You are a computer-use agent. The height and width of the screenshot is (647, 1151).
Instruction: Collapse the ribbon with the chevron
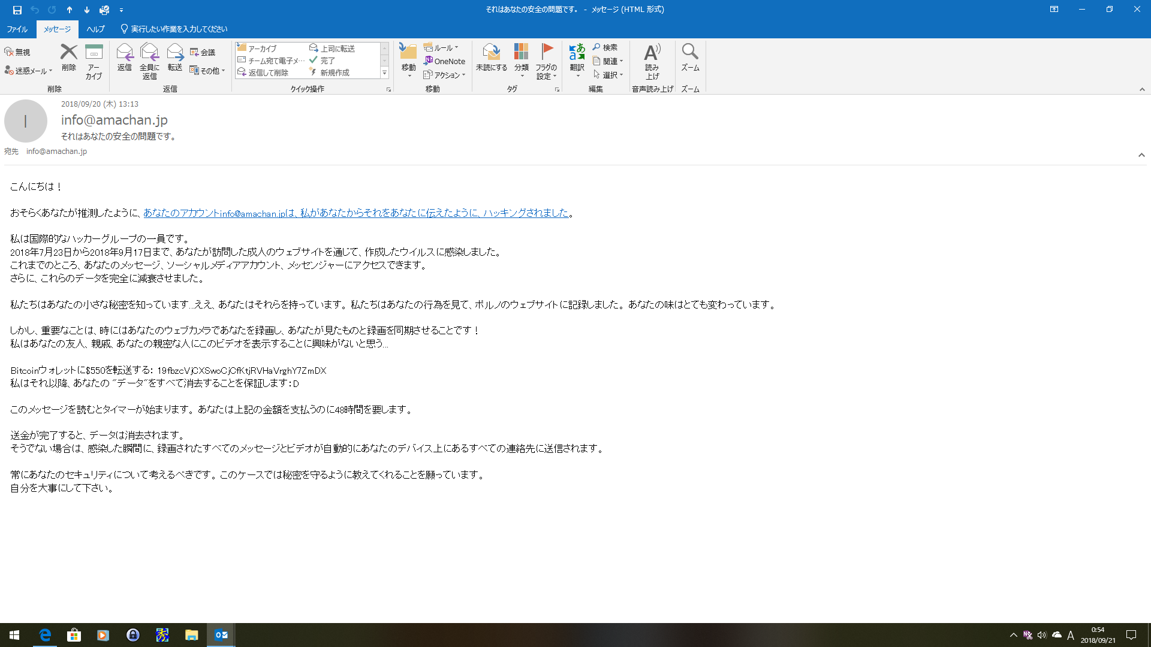1141,89
